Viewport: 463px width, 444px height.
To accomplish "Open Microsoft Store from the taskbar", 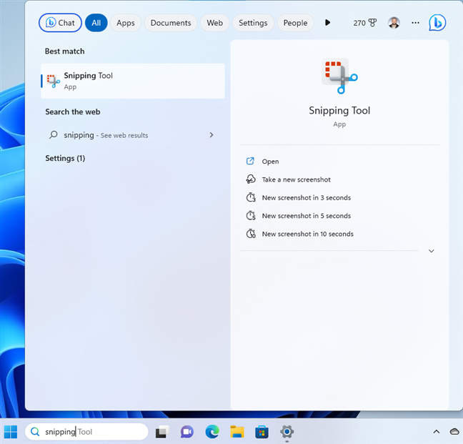I will click(262, 432).
